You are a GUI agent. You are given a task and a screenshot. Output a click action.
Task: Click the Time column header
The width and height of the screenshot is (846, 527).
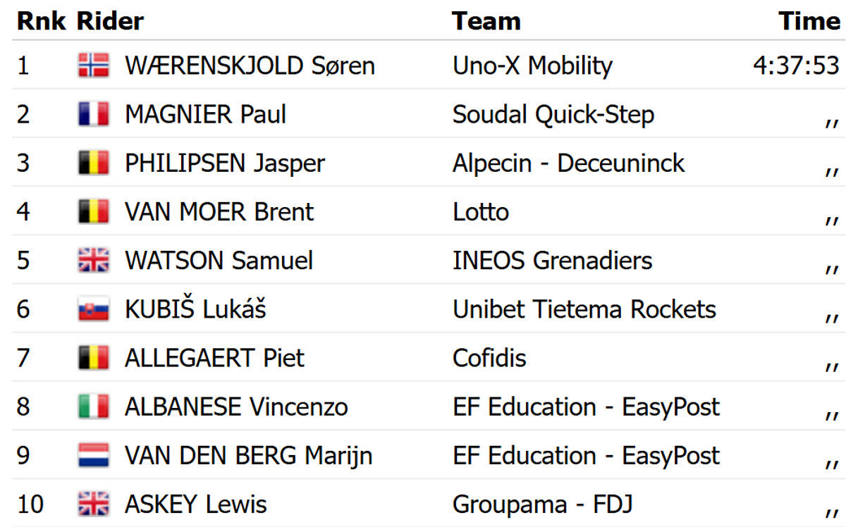click(809, 21)
